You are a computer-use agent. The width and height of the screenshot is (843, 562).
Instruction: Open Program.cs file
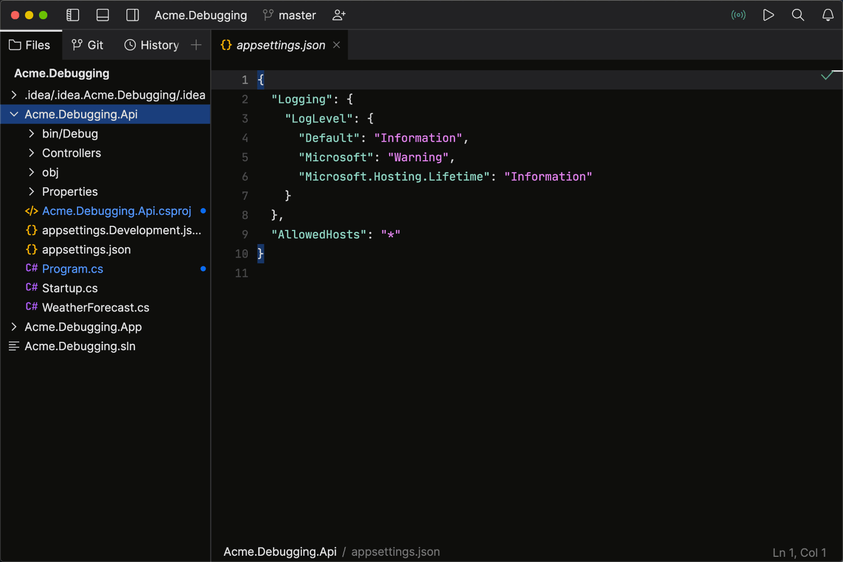coord(72,269)
